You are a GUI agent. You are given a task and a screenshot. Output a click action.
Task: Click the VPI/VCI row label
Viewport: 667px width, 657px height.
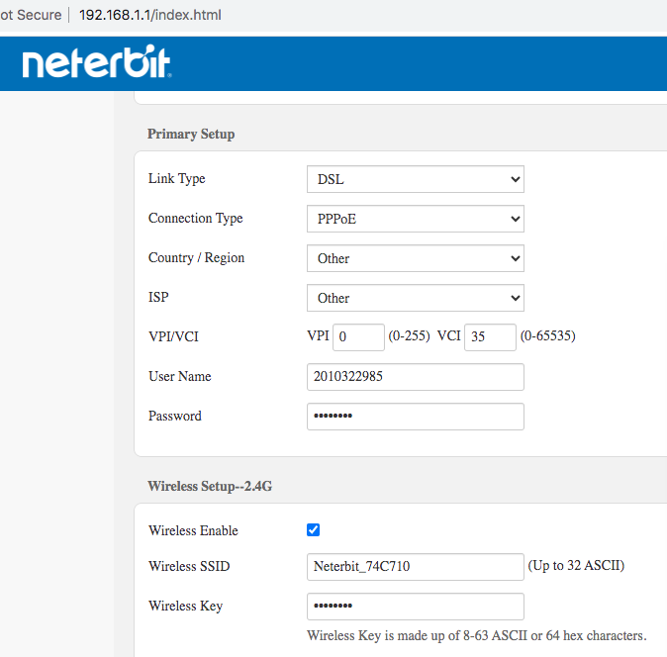173,336
